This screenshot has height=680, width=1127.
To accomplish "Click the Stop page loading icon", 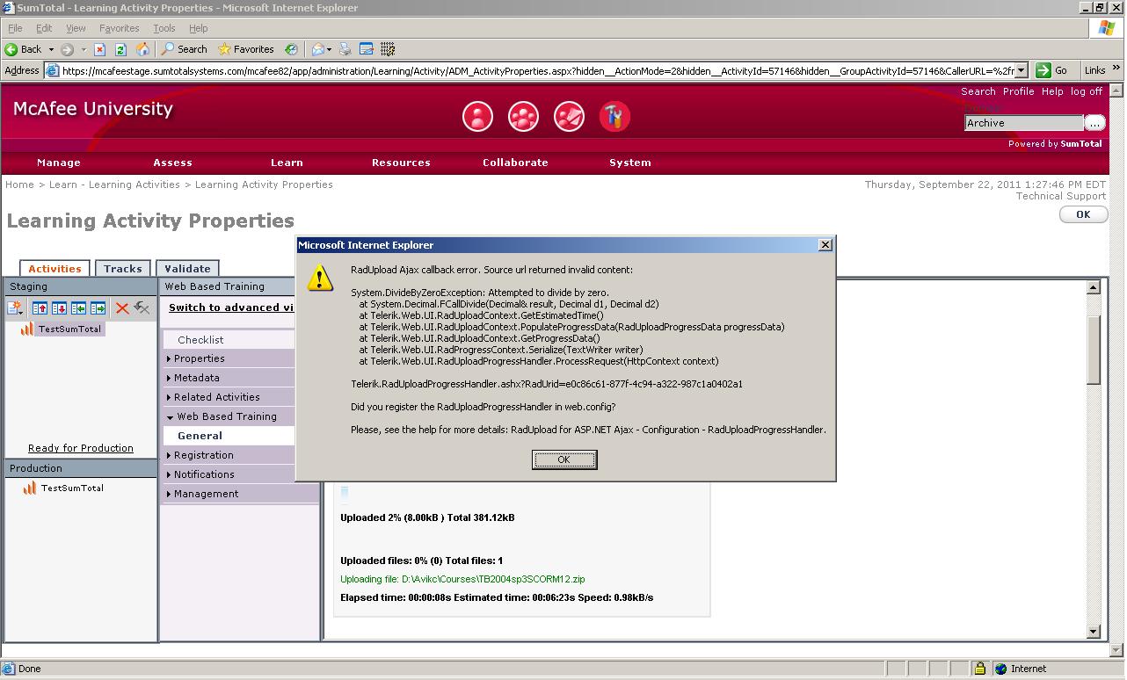I will (99, 49).
